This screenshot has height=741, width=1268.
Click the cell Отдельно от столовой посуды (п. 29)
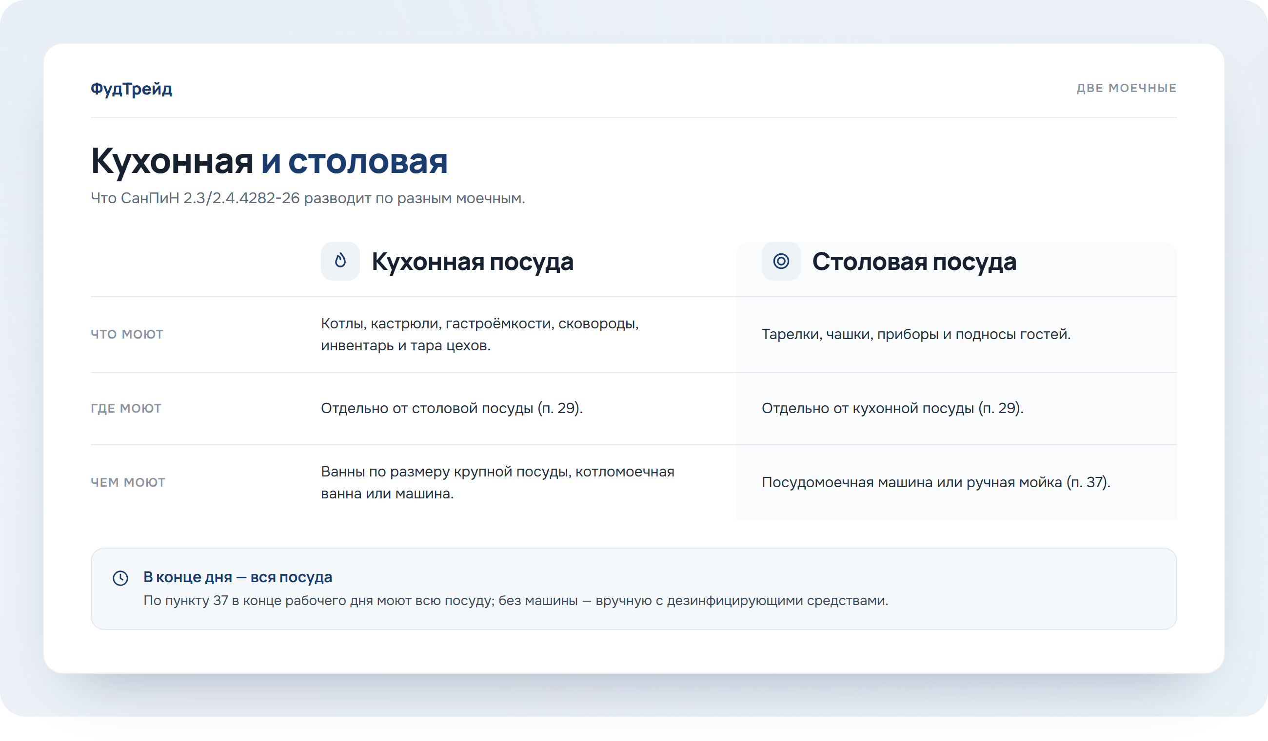click(x=452, y=408)
